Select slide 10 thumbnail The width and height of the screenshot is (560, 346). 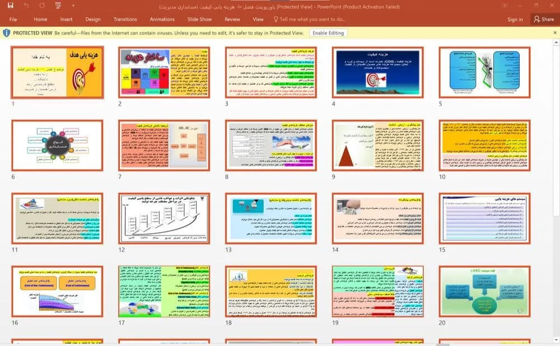(484, 146)
